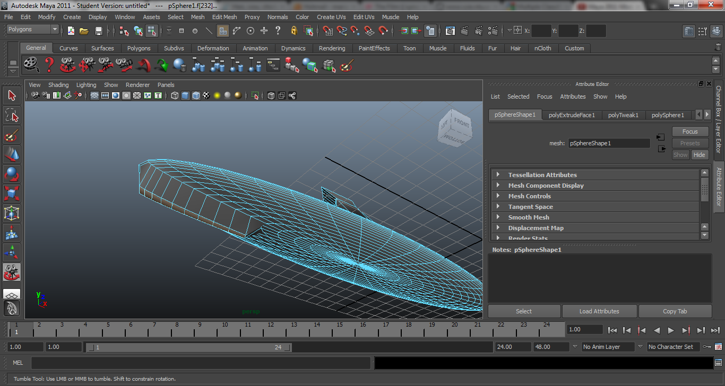
Task: Select the polyExtrudeFace1 tab
Action: (572, 115)
